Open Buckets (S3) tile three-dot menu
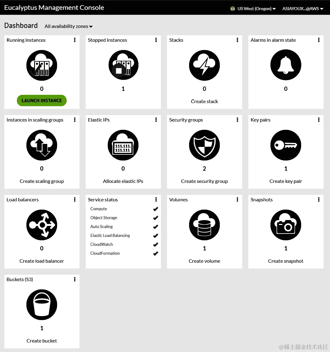 75,279
